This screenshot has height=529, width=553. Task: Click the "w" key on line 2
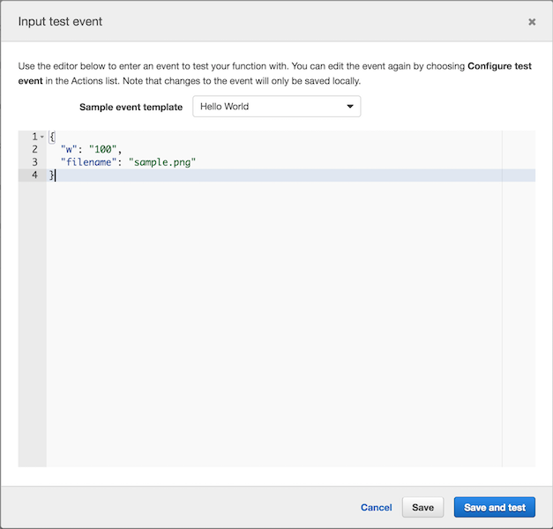click(69, 150)
